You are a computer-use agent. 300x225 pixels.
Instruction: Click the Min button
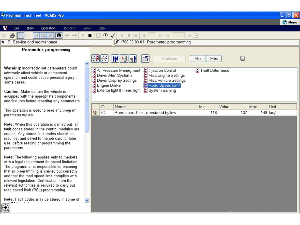[x=198, y=58]
